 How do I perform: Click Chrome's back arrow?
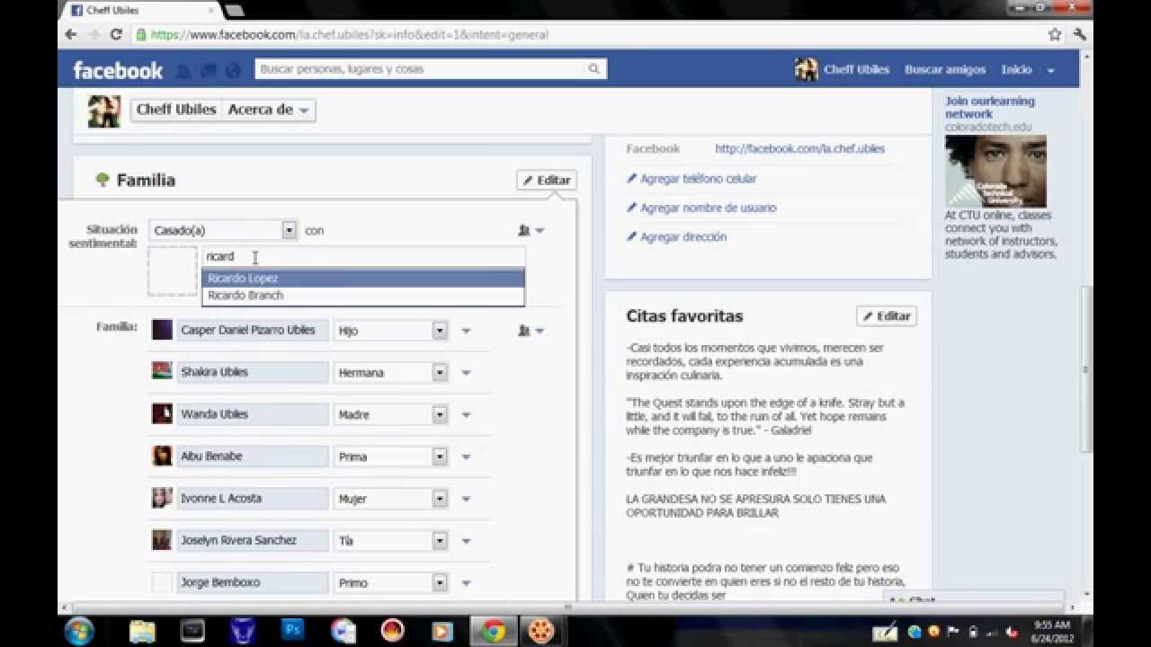pos(71,34)
